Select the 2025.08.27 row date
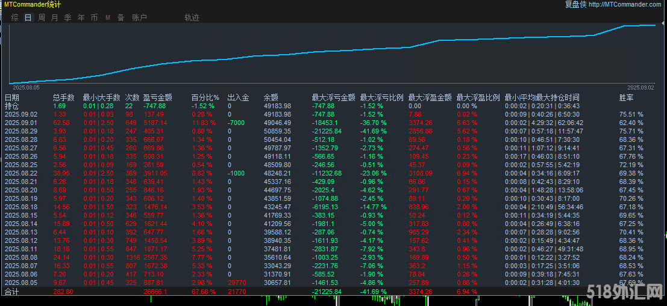Image resolution: width=667 pixels, height=306 pixels. click(21, 148)
